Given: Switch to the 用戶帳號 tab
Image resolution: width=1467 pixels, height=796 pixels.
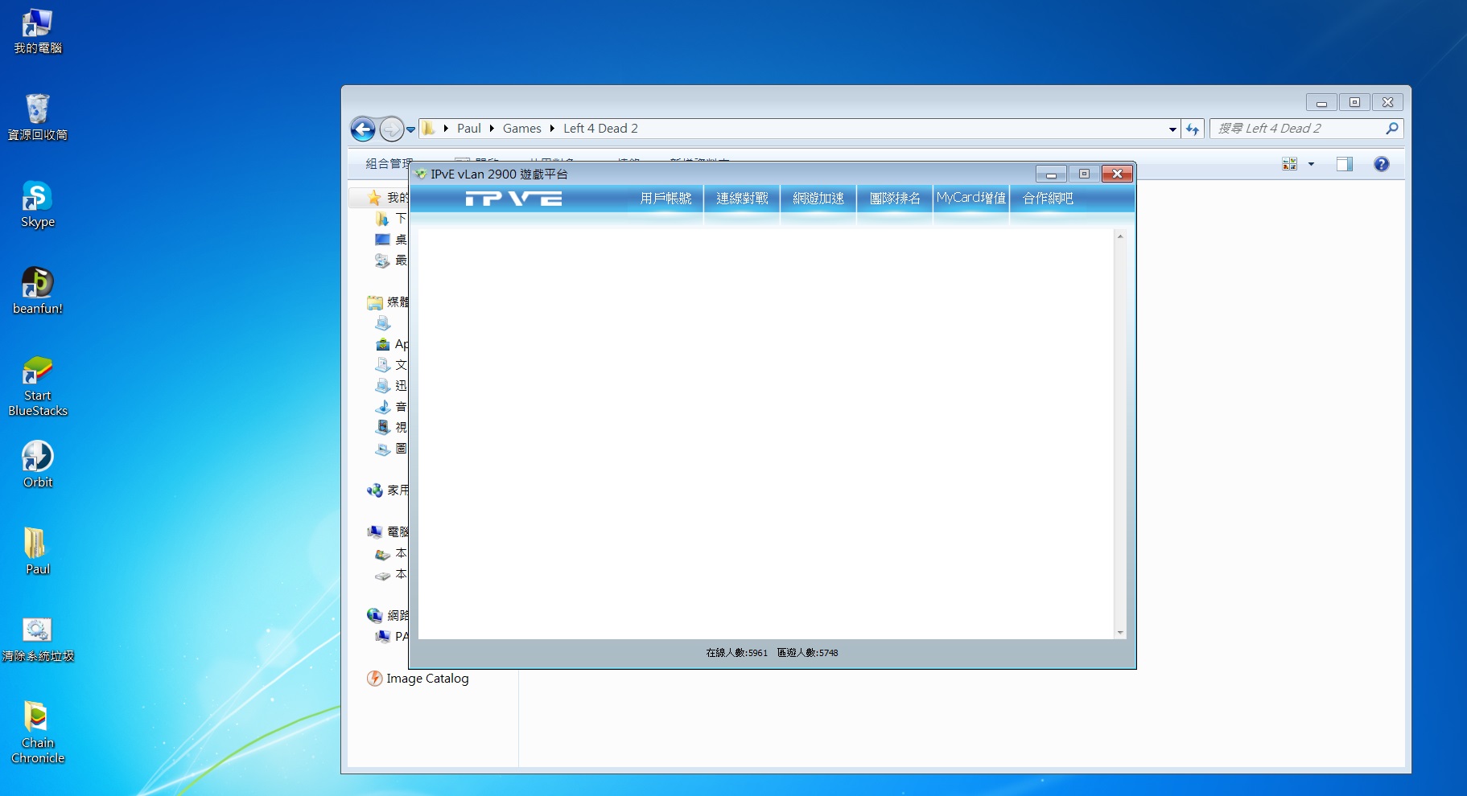Looking at the screenshot, I should 666,198.
